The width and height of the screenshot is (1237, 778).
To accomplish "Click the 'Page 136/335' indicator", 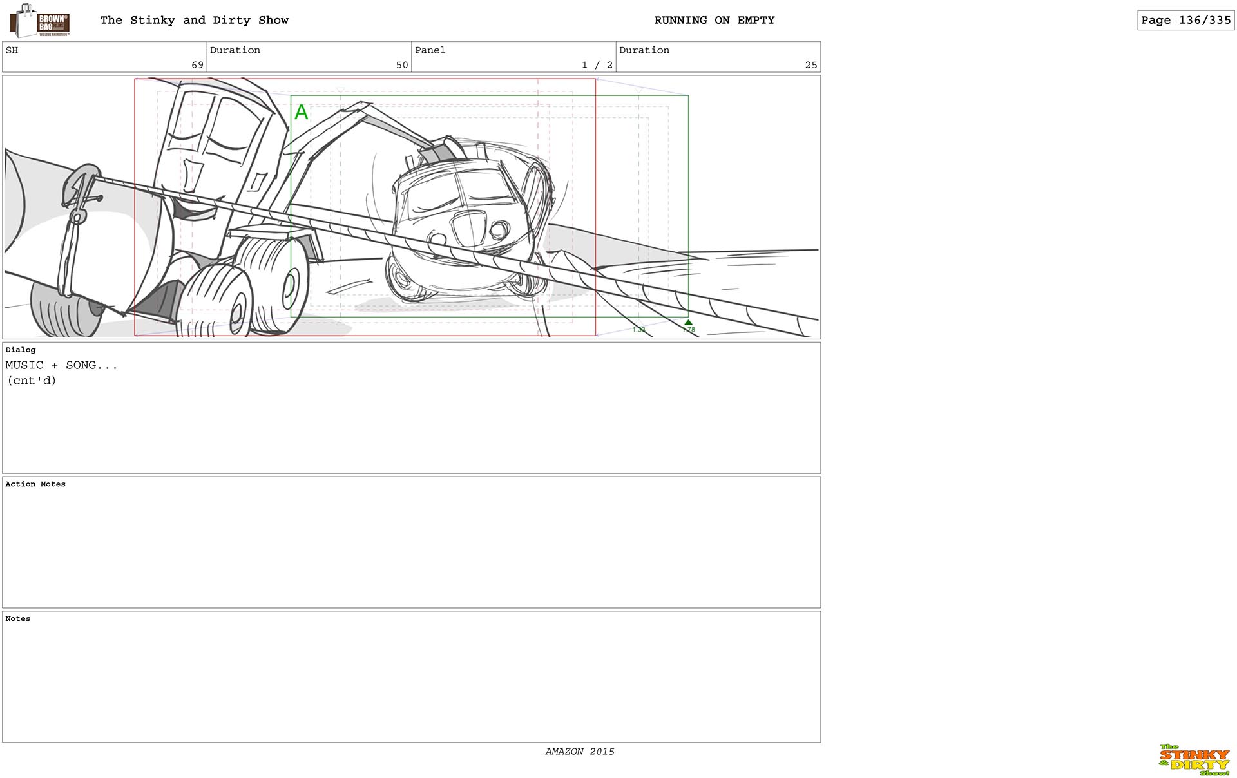I will point(1185,20).
